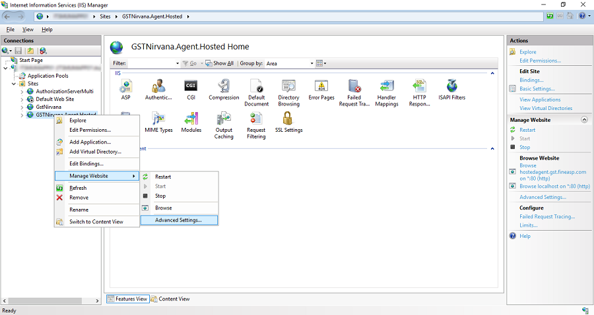Click the Delete connection icon in Connections toolbar
The height and width of the screenshot is (315, 594).
point(43,51)
